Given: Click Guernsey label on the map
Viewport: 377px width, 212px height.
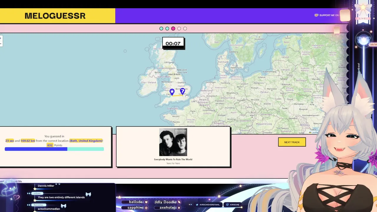Looking at the screenshot, I should pos(172,108).
